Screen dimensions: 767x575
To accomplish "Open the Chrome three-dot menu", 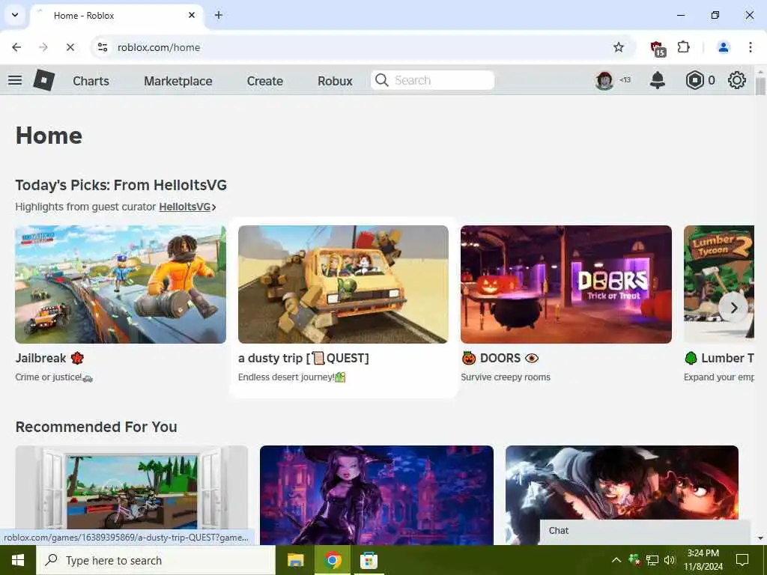I will coord(751,47).
